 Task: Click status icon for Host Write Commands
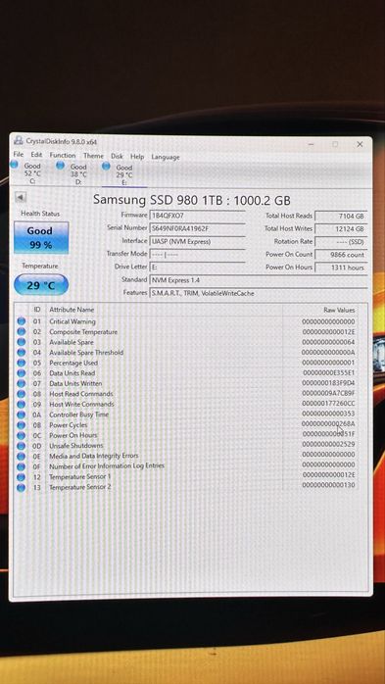click(x=21, y=404)
